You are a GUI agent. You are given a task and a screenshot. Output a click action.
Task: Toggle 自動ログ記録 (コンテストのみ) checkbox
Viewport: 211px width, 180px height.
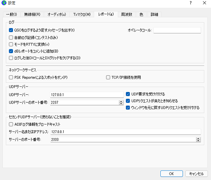[x=11, y=37]
